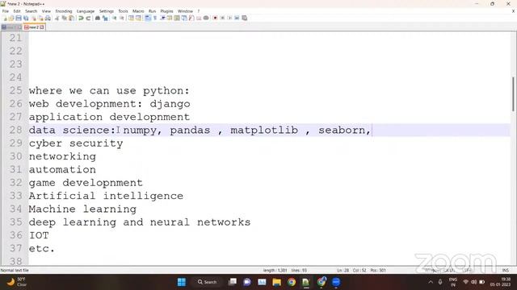Open File Explorer from the taskbar
517x290 pixels.
[276, 282]
